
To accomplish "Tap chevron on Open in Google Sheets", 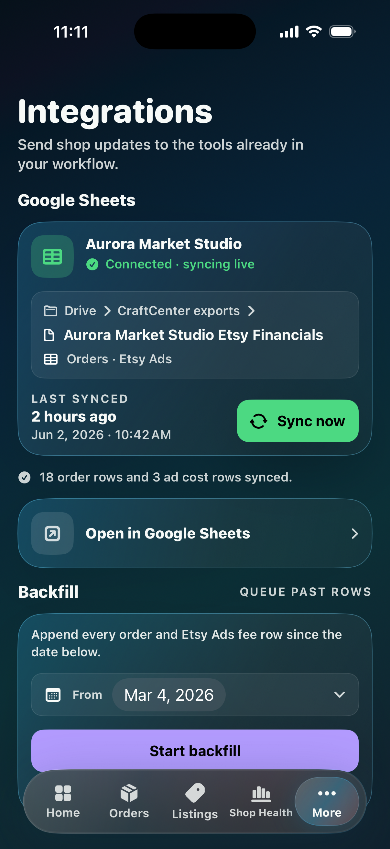I will click(x=354, y=534).
